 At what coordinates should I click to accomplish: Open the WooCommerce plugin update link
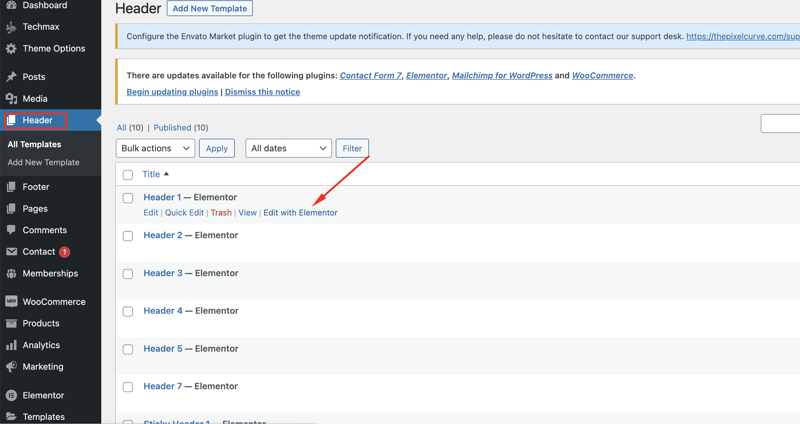(603, 76)
